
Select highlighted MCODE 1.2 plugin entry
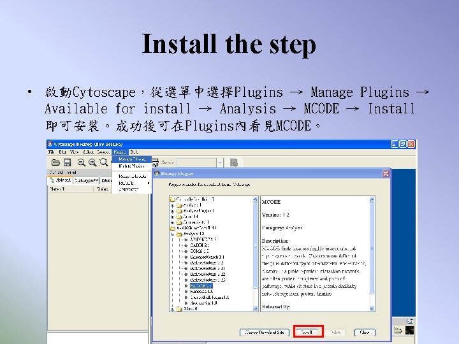pyautogui.click(x=201, y=285)
